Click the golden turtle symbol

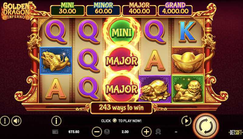pyautogui.click(x=155, y=89)
